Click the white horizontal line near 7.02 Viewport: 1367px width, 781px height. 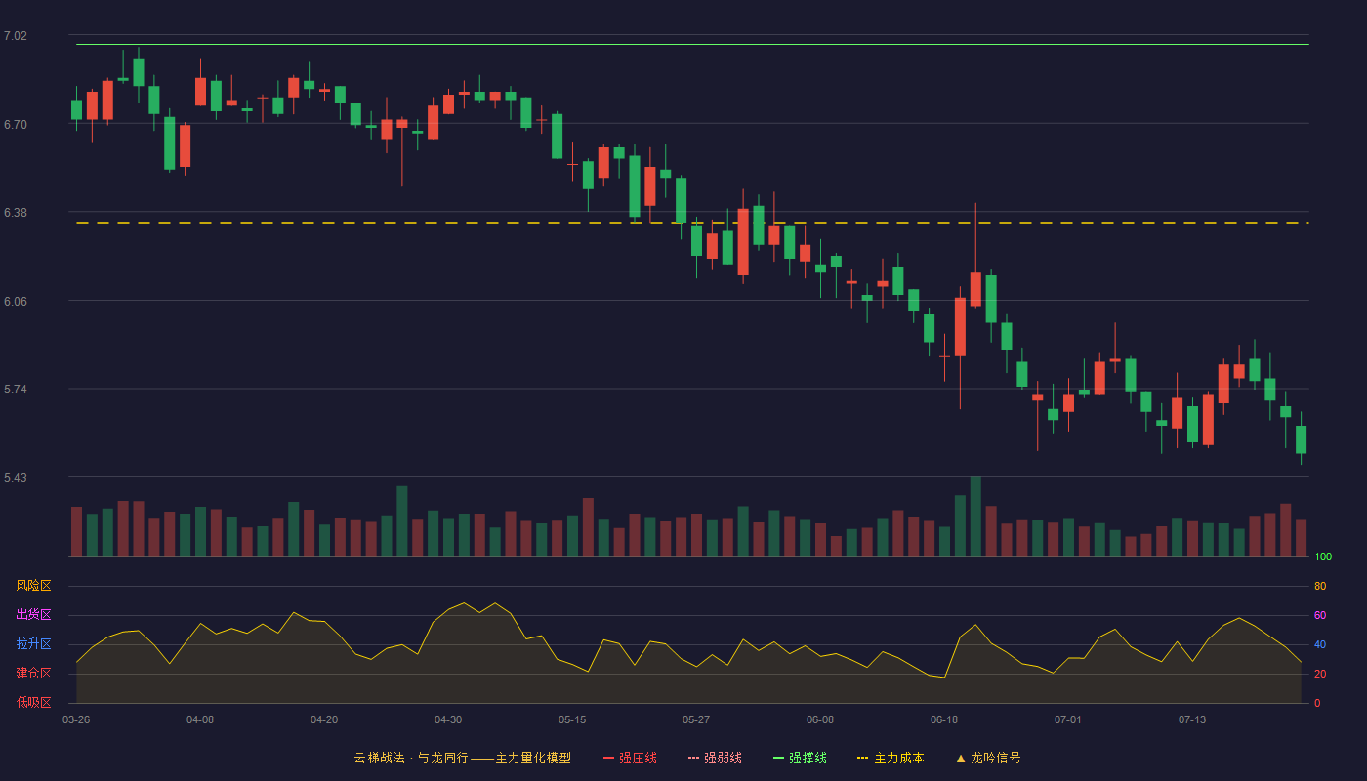(x=692, y=44)
